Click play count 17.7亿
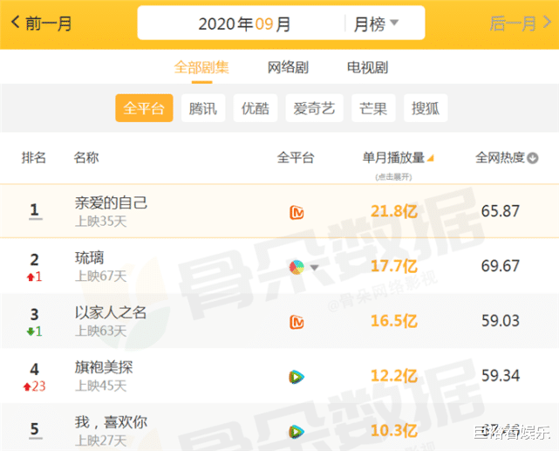 [394, 266]
